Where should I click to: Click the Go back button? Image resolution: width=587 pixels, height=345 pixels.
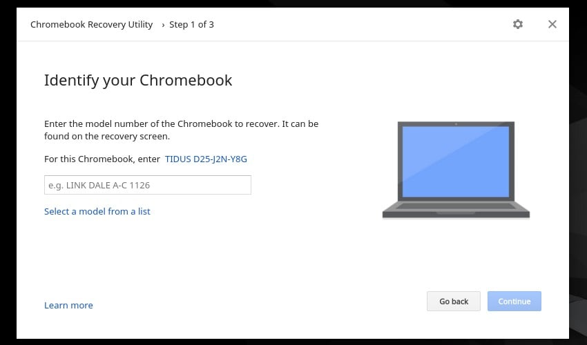[x=453, y=302]
